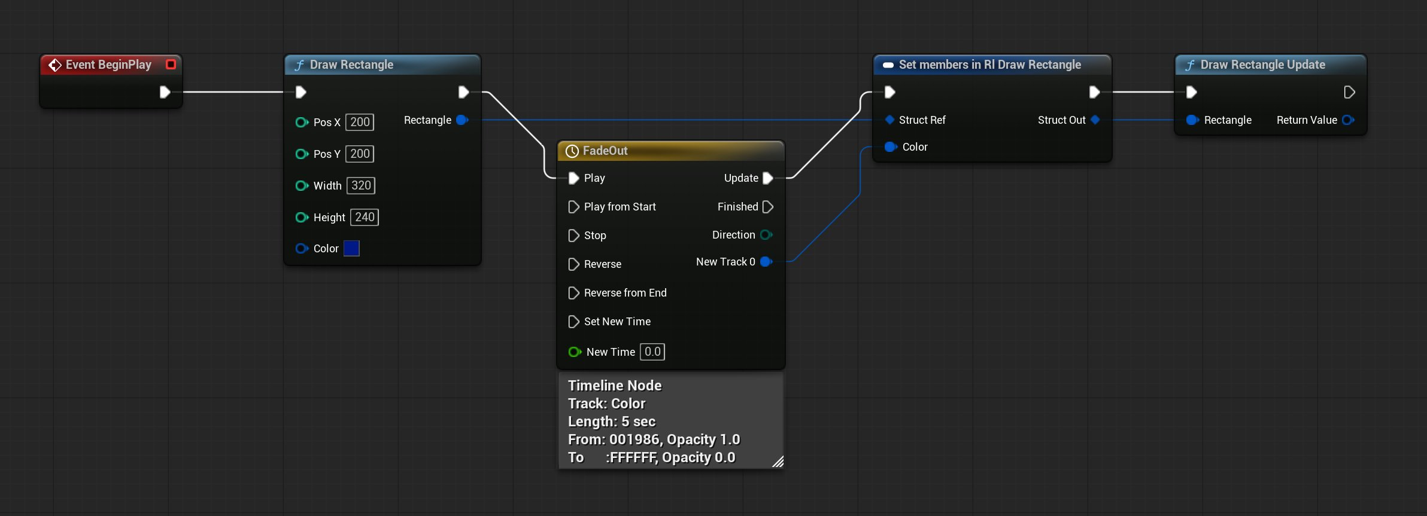
Task: Click the Pos X input pin
Action: point(302,122)
